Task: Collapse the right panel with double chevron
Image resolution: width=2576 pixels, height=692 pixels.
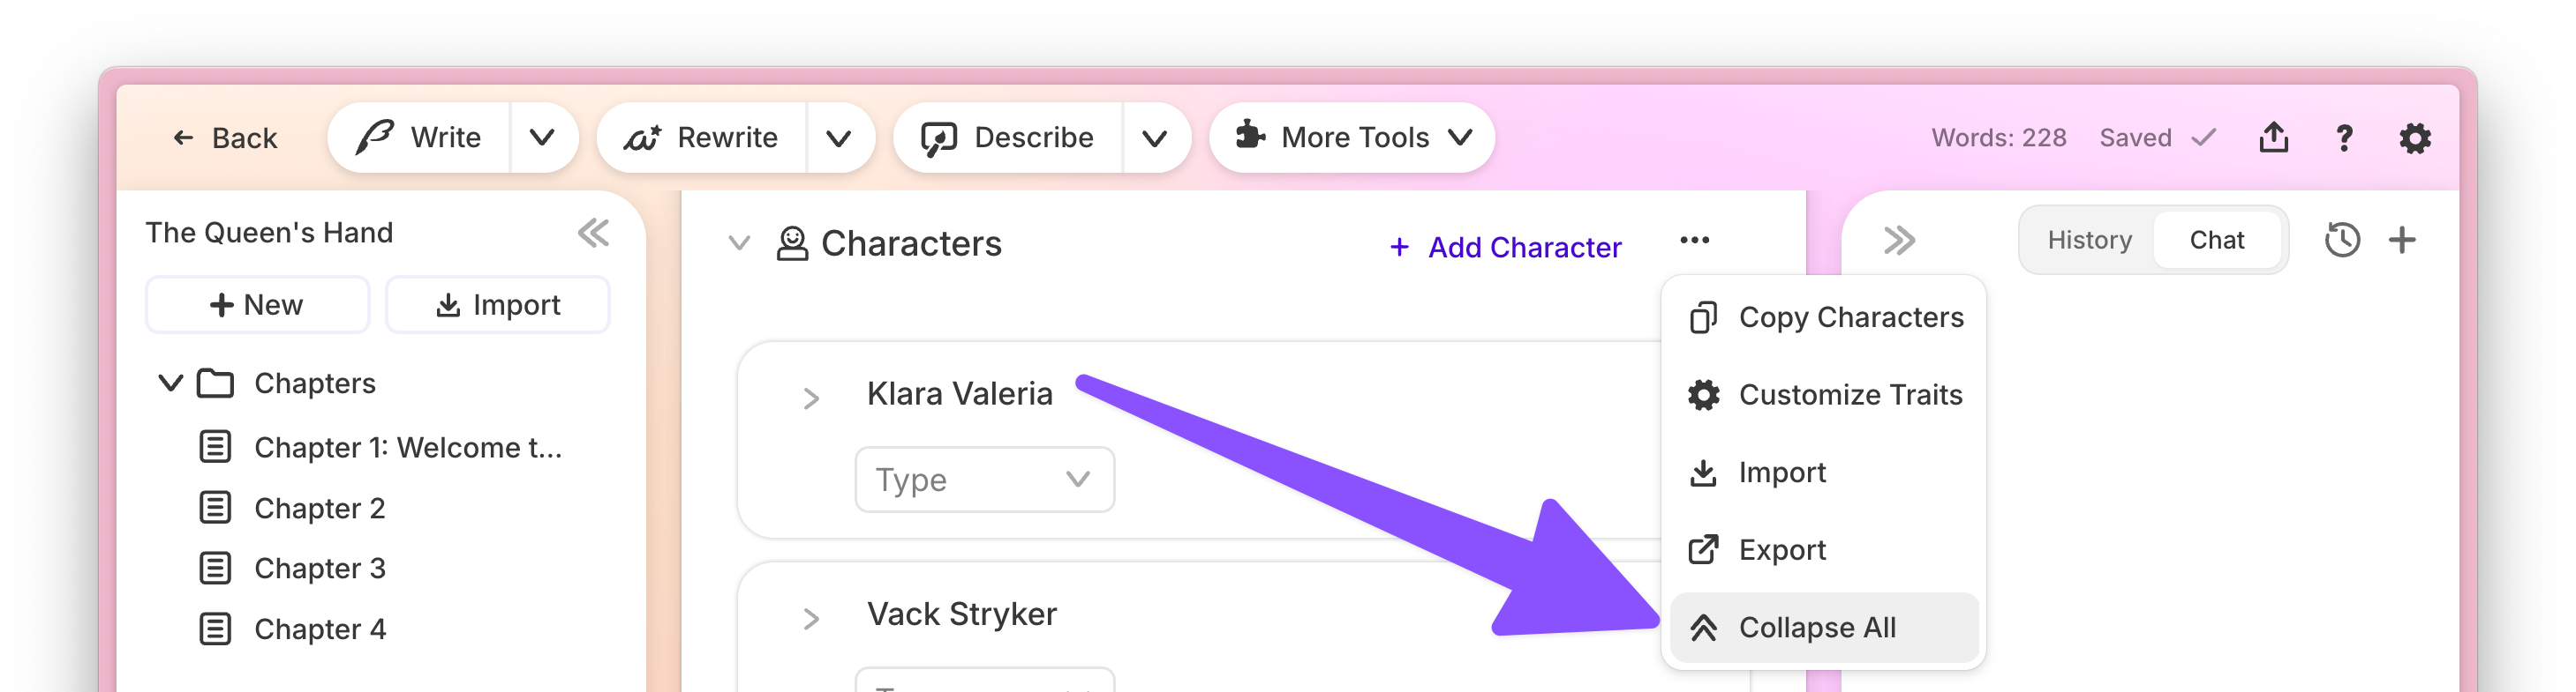Action: [x=1898, y=240]
